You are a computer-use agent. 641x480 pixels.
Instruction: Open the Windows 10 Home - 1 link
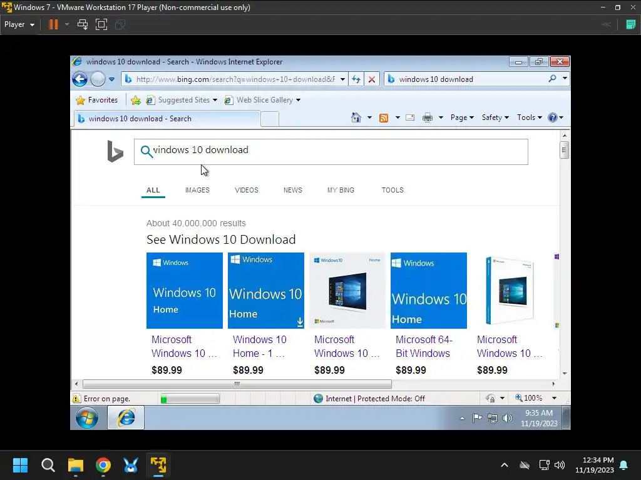coord(260,346)
